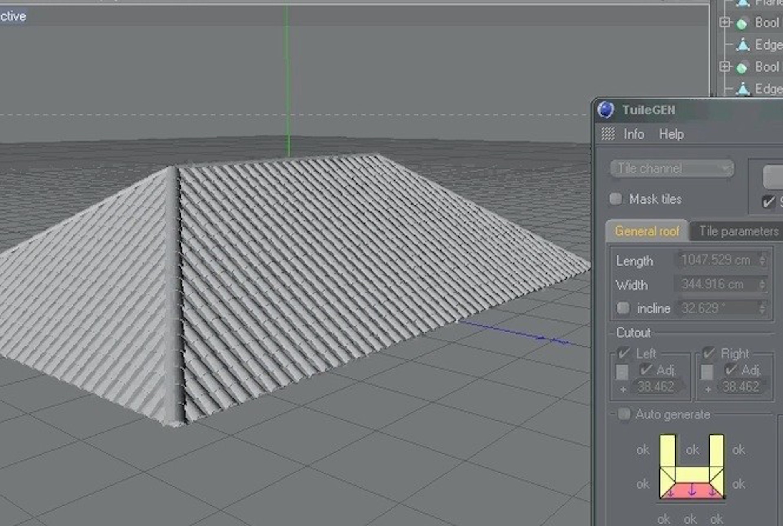Uncheck the Left cutout checkbox
The image size is (783, 526).
point(624,352)
